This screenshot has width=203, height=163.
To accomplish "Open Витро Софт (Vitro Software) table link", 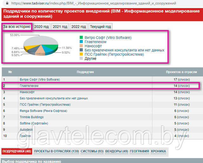I will pyautogui.click(x=40, y=80).
